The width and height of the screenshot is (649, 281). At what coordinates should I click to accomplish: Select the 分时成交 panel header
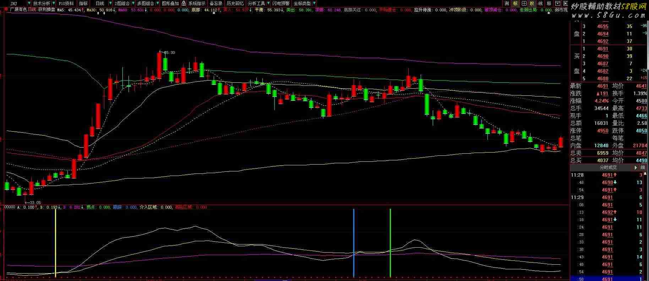[608, 167]
